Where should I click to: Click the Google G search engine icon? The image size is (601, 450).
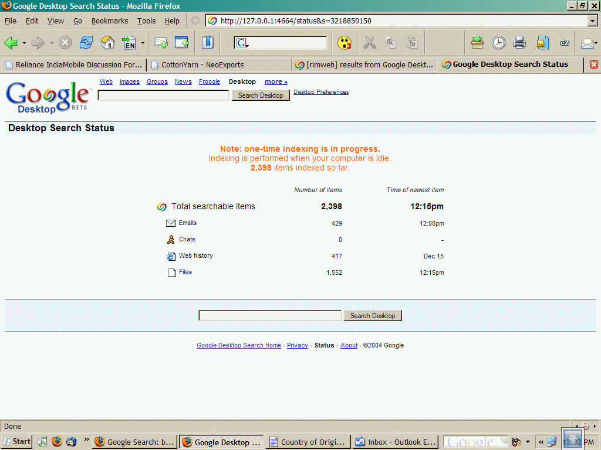pos(242,43)
